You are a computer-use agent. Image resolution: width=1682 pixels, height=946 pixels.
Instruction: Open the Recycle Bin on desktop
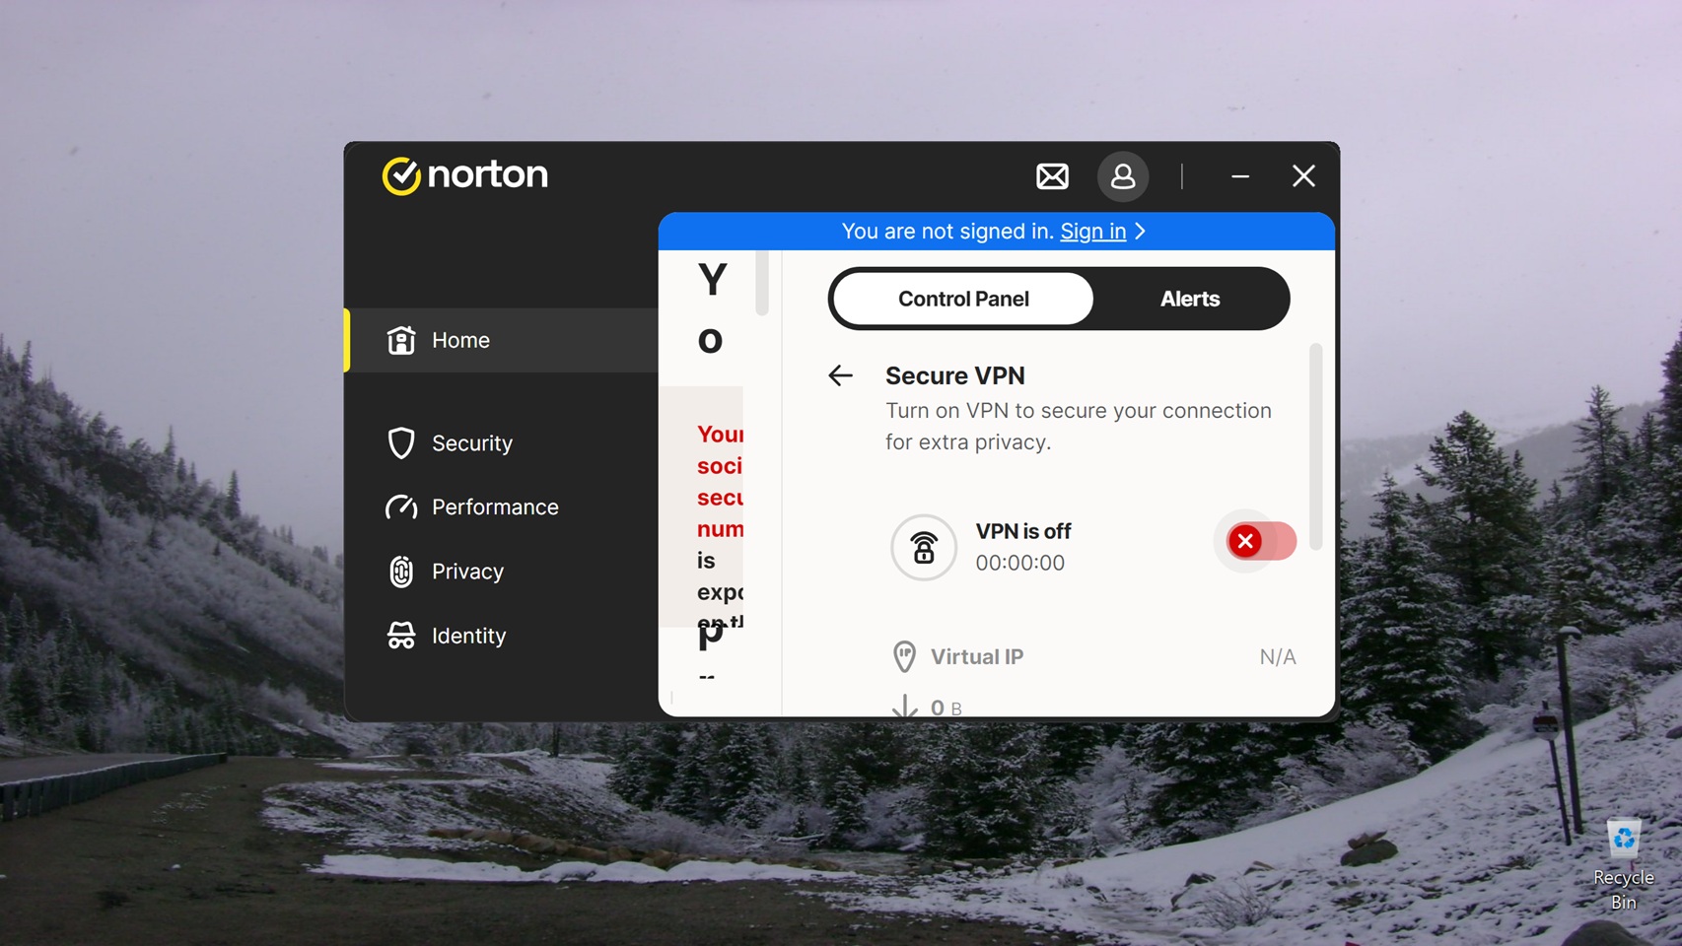pos(1623,857)
